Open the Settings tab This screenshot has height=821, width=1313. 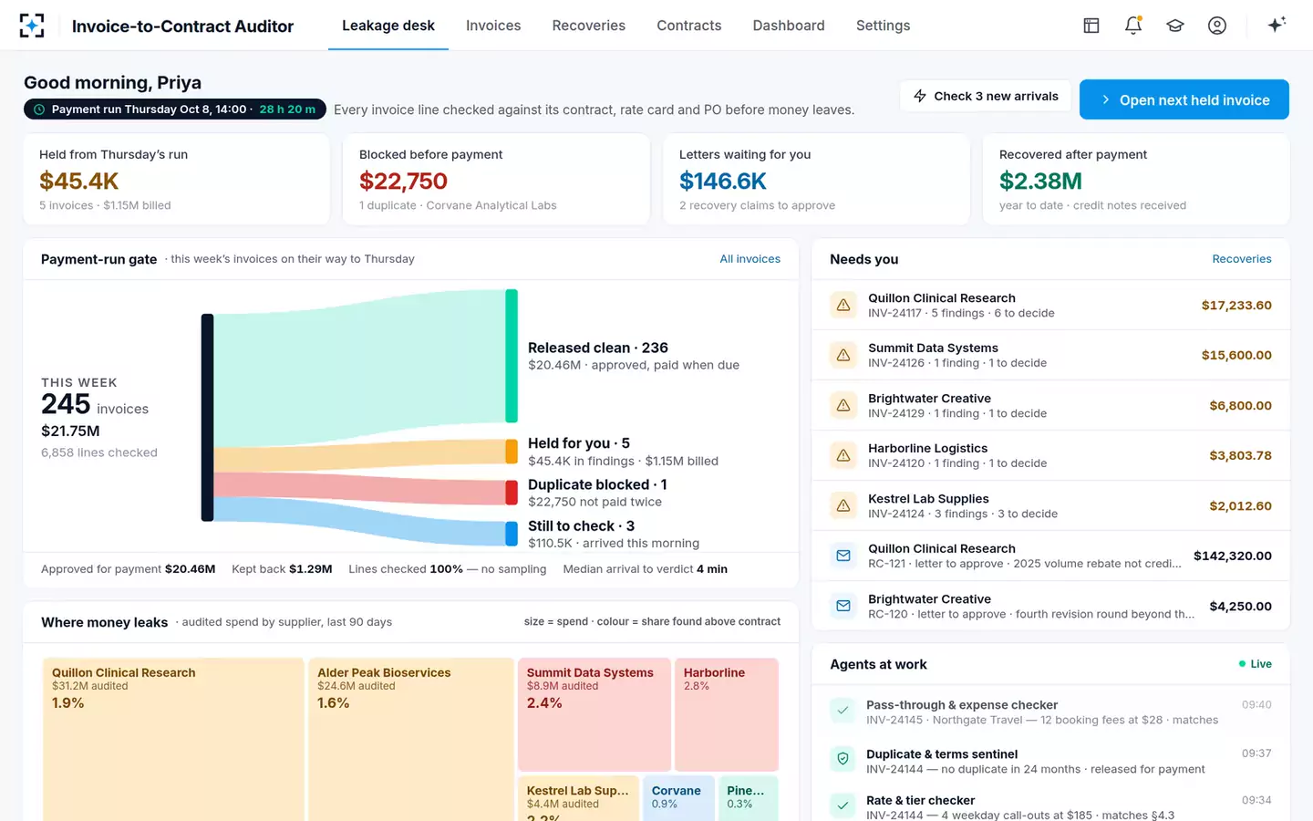point(883,26)
